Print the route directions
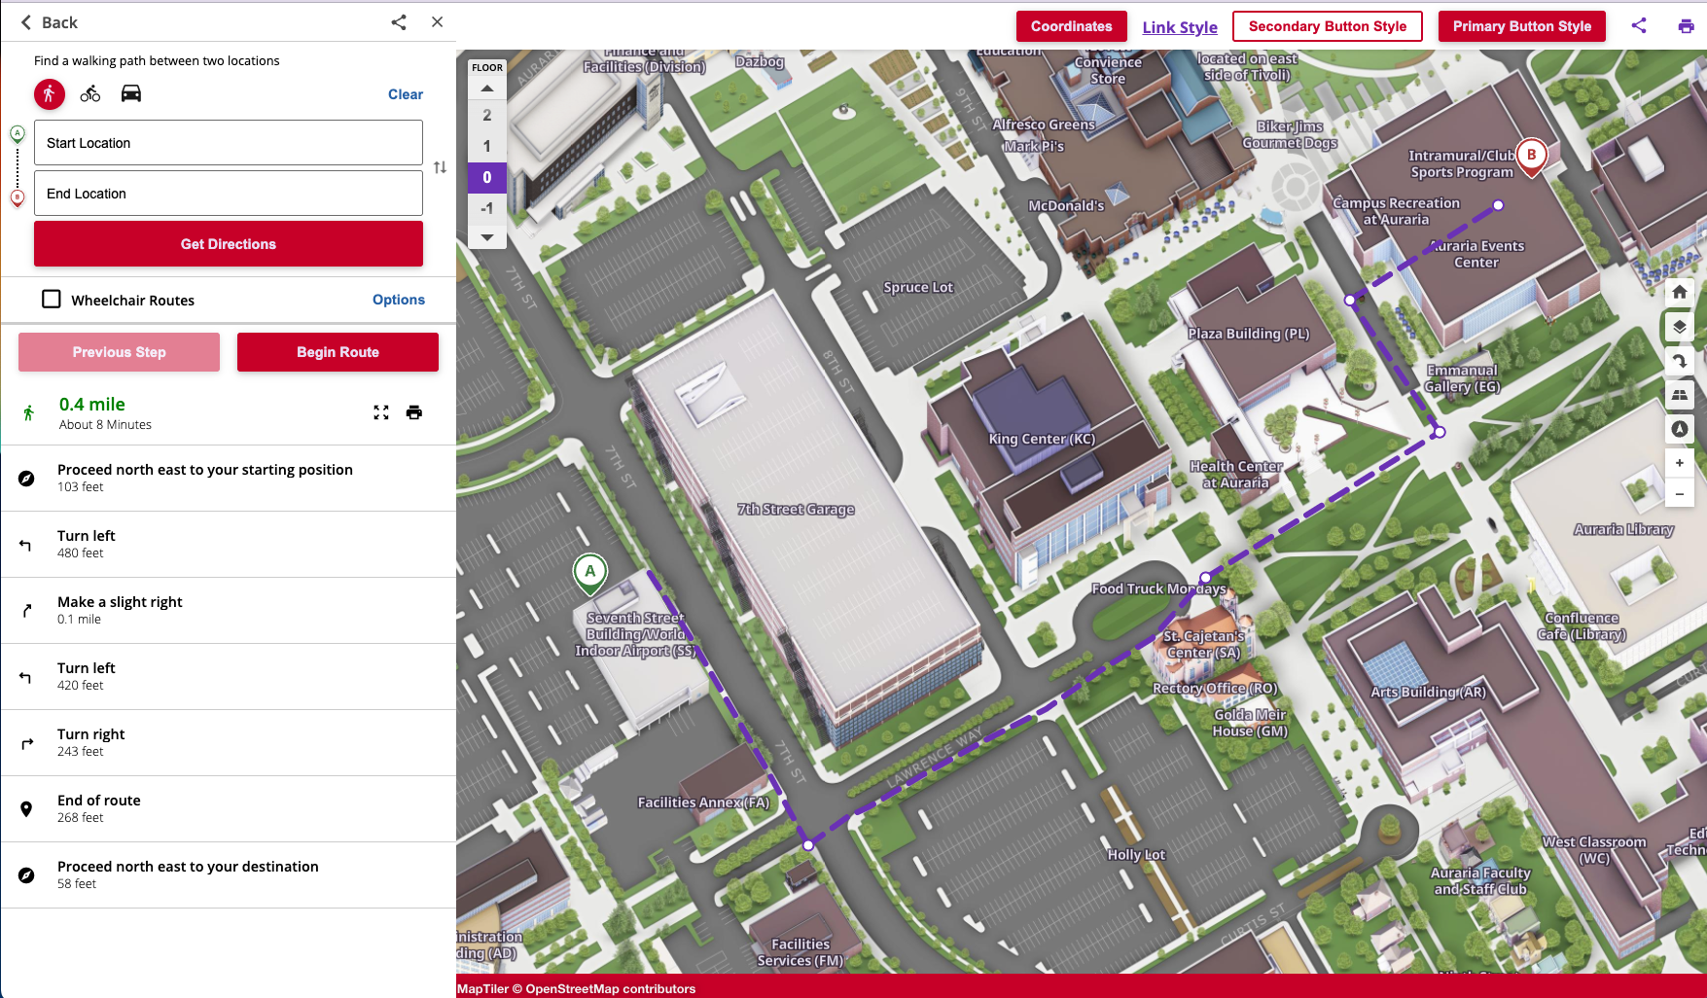Viewport: 1707px width, 998px height. click(414, 412)
